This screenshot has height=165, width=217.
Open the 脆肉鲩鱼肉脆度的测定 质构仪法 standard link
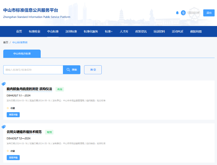click(29, 89)
